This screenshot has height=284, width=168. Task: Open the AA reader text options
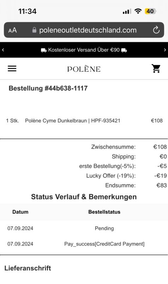click(12, 30)
